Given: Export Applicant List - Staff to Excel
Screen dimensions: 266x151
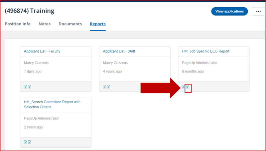Looking at the screenshot, I should click(109, 87).
